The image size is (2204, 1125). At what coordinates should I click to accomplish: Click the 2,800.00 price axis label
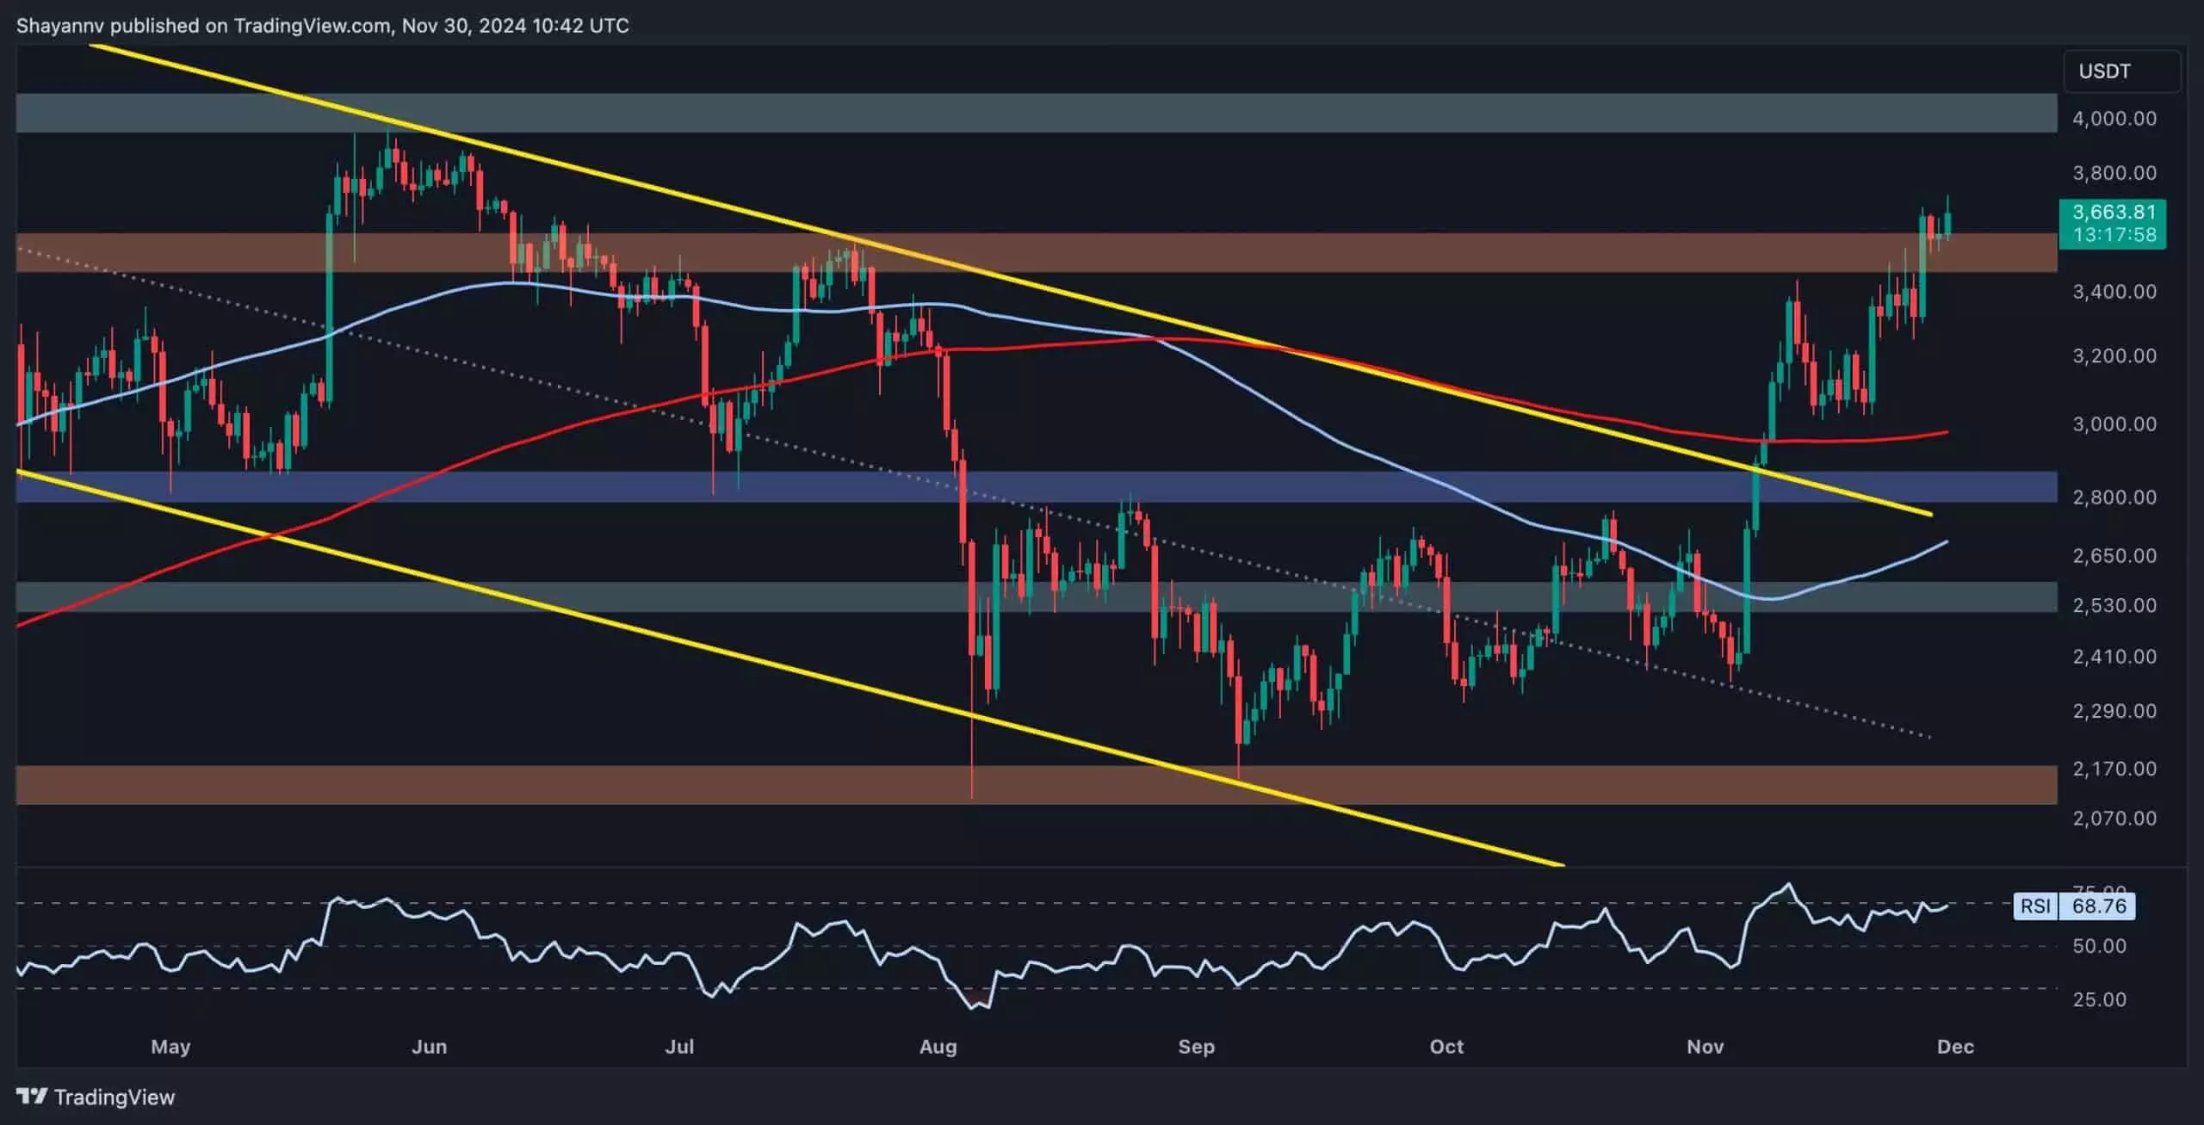[x=2114, y=498]
